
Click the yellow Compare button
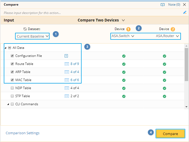tap(170, 134)
